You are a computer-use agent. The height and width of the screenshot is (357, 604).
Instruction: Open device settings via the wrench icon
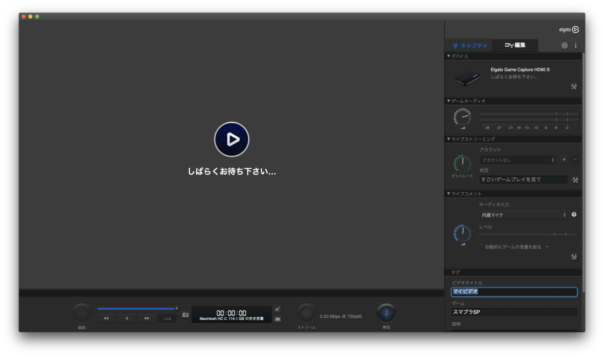(x=574, y=86)
